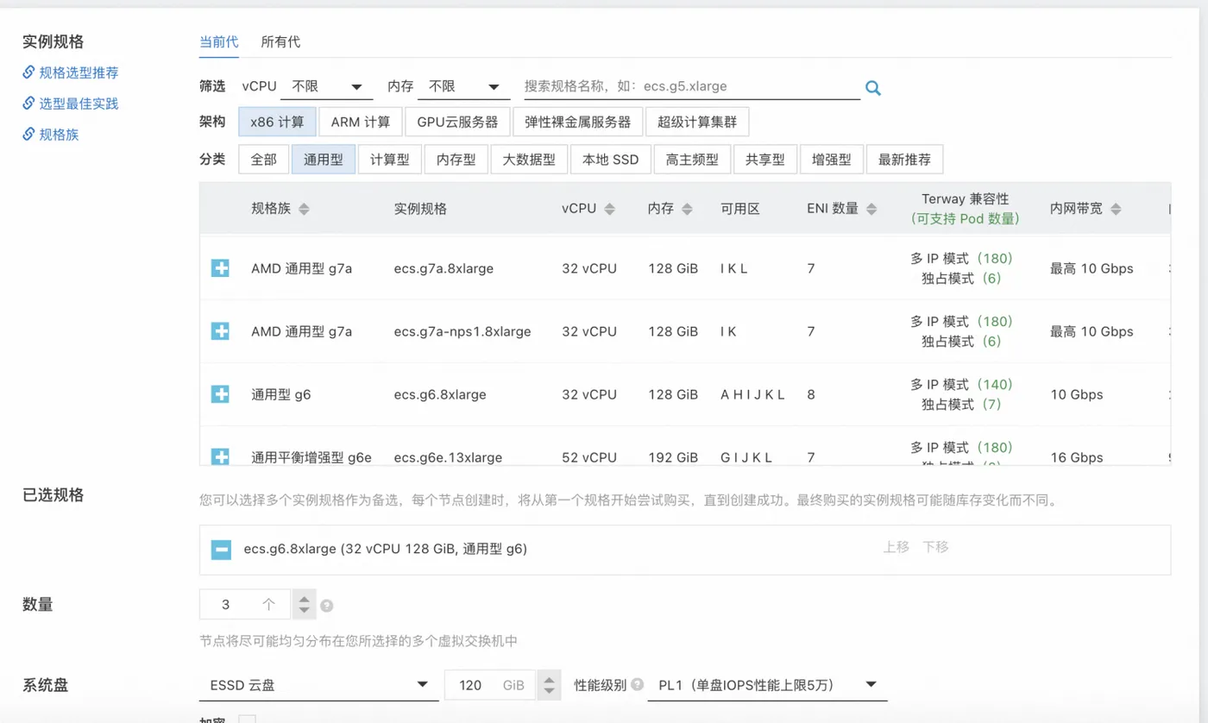Click the search magnifier icon

pyautogui.click(x=872, y=87)
